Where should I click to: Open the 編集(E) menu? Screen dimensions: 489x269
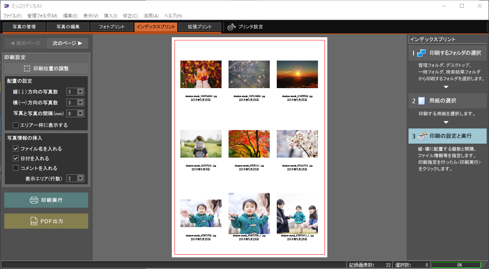coord(70,16)
